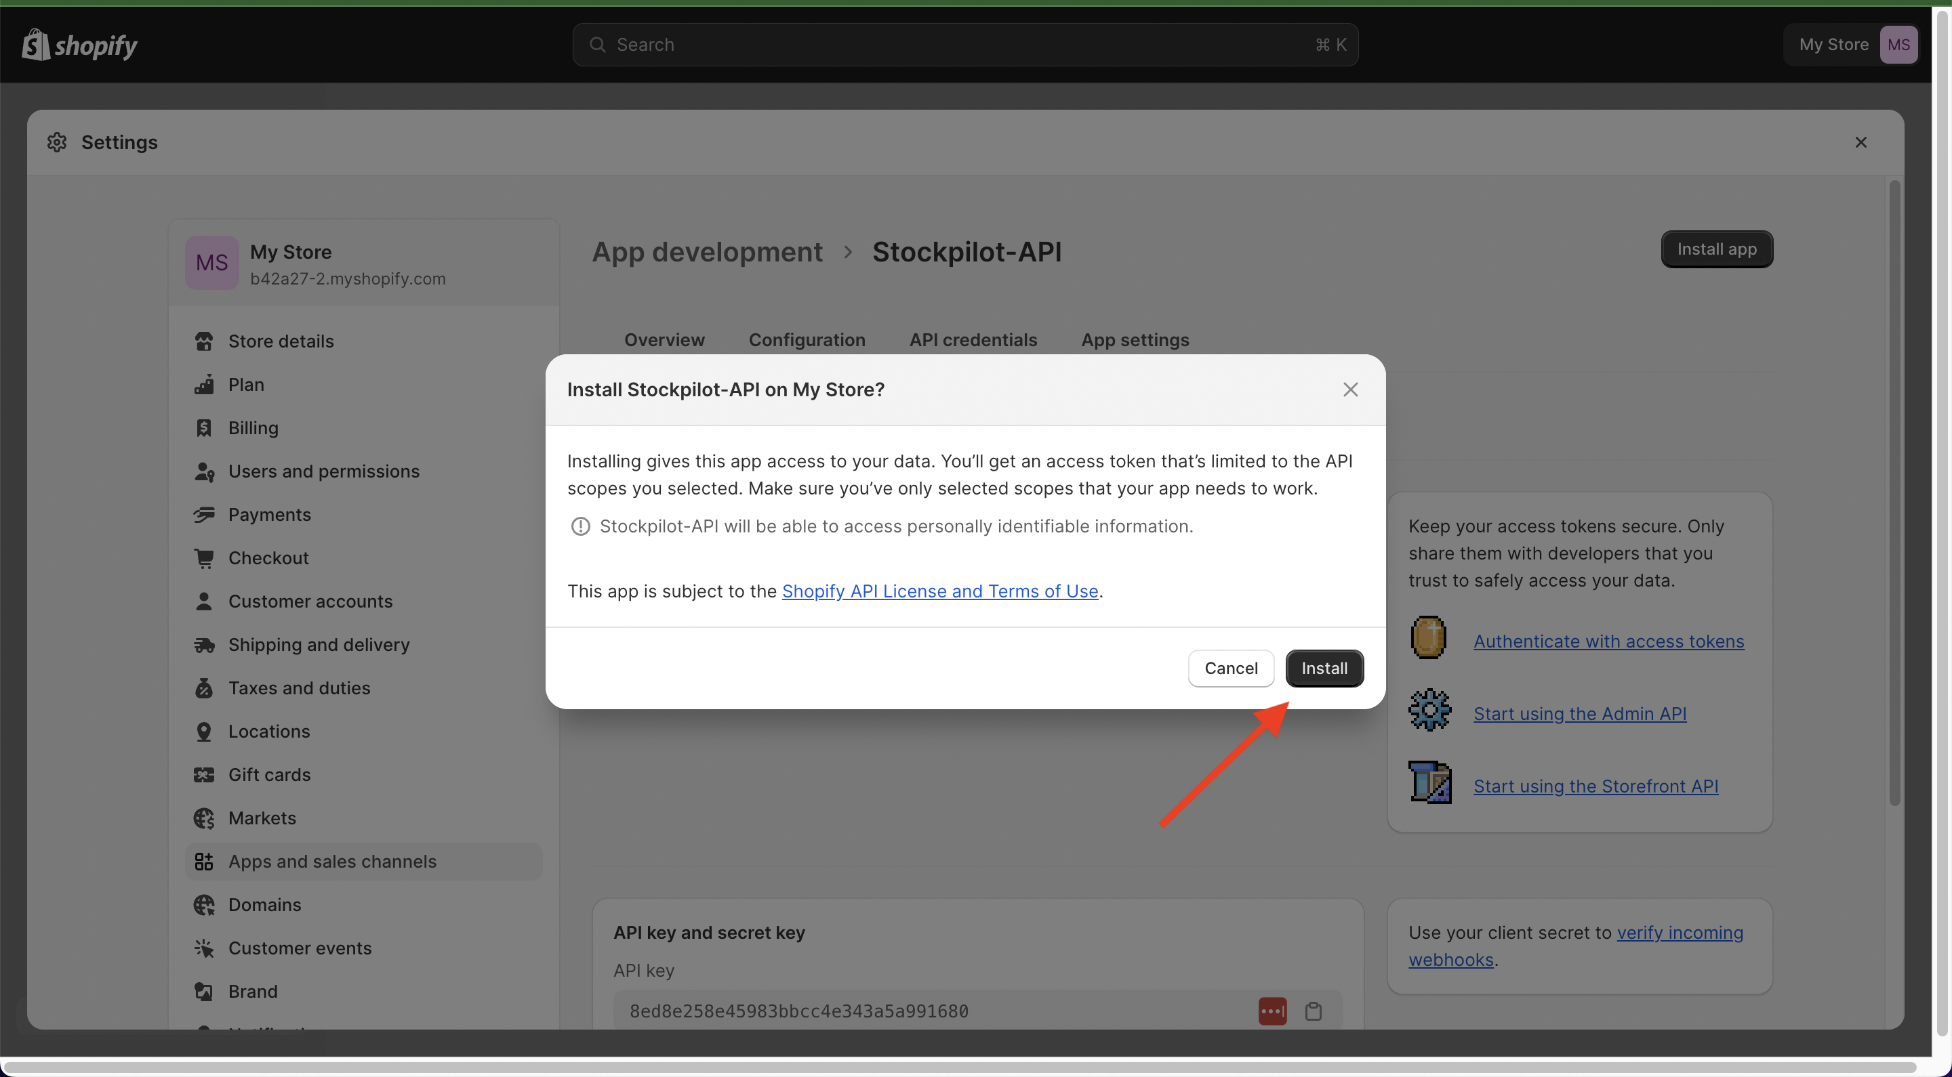The width and height of the screenshot is (1952, 1077).
Task: Click the Customer accounts icon
Action: click(204, 601)
